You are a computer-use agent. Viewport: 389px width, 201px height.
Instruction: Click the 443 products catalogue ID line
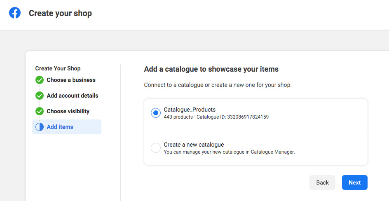[216, 117]
